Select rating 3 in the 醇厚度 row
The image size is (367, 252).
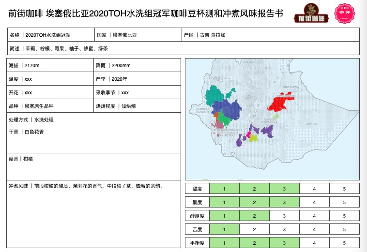point(284,216)
